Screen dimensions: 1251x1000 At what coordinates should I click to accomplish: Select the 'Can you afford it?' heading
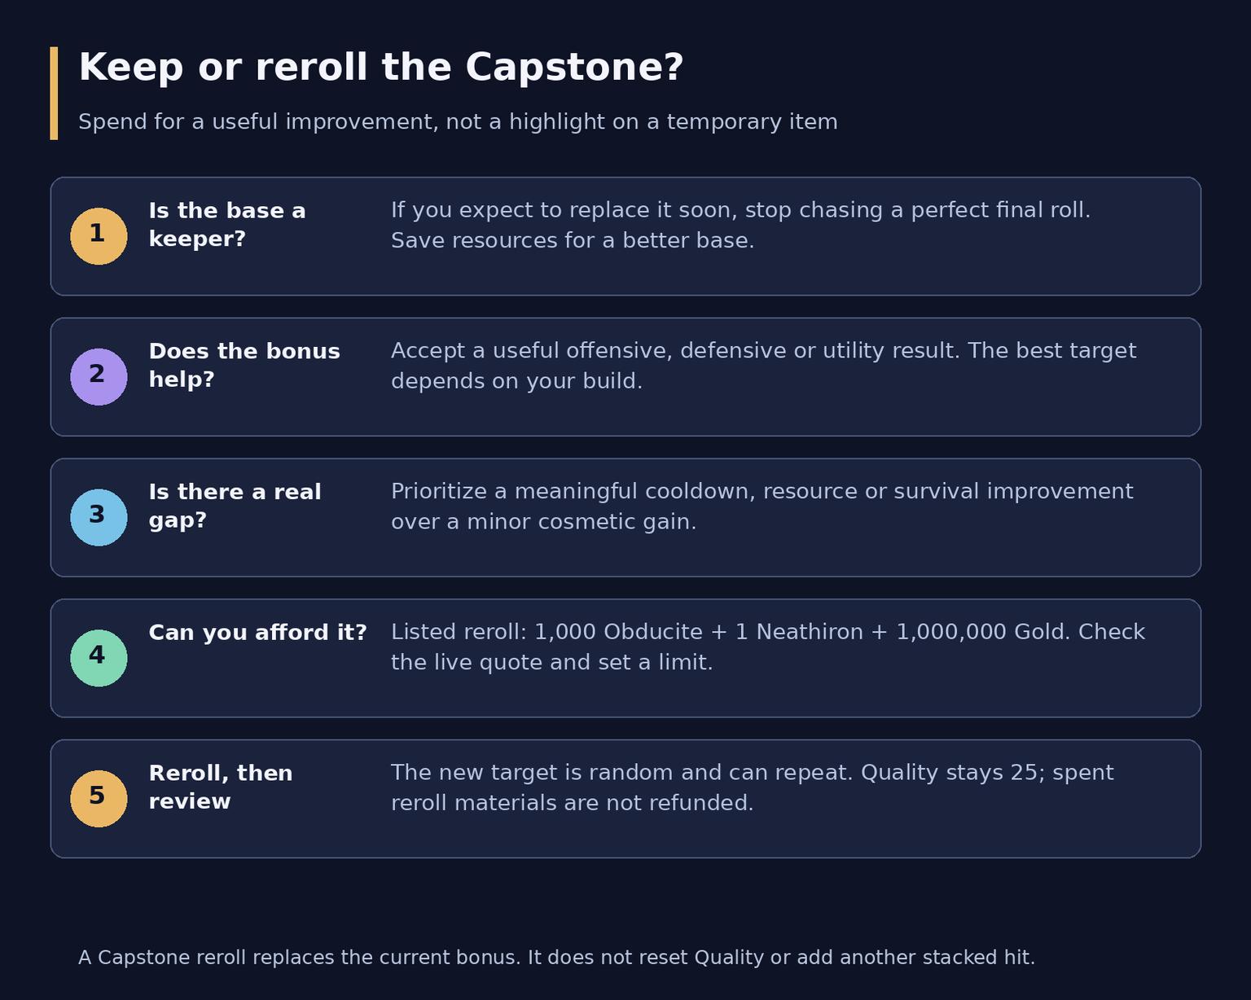click(x=257, y=633)
